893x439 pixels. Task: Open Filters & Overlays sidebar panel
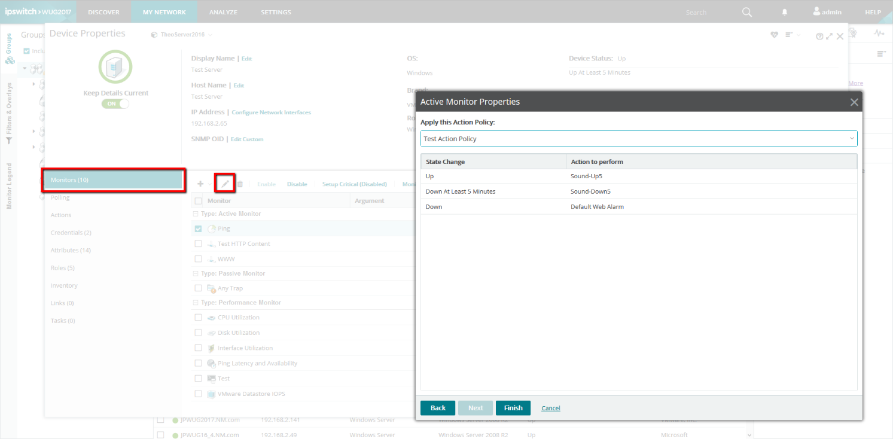click(9, 114)
